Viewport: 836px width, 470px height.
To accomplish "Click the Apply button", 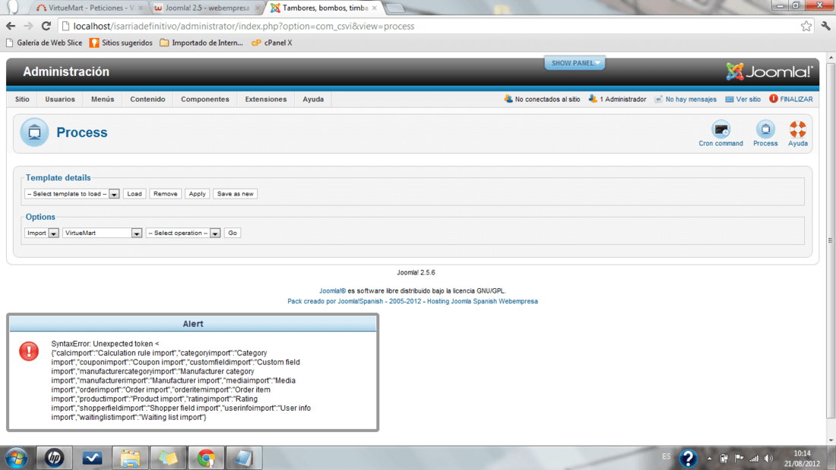I will click(x=198, y=194).
